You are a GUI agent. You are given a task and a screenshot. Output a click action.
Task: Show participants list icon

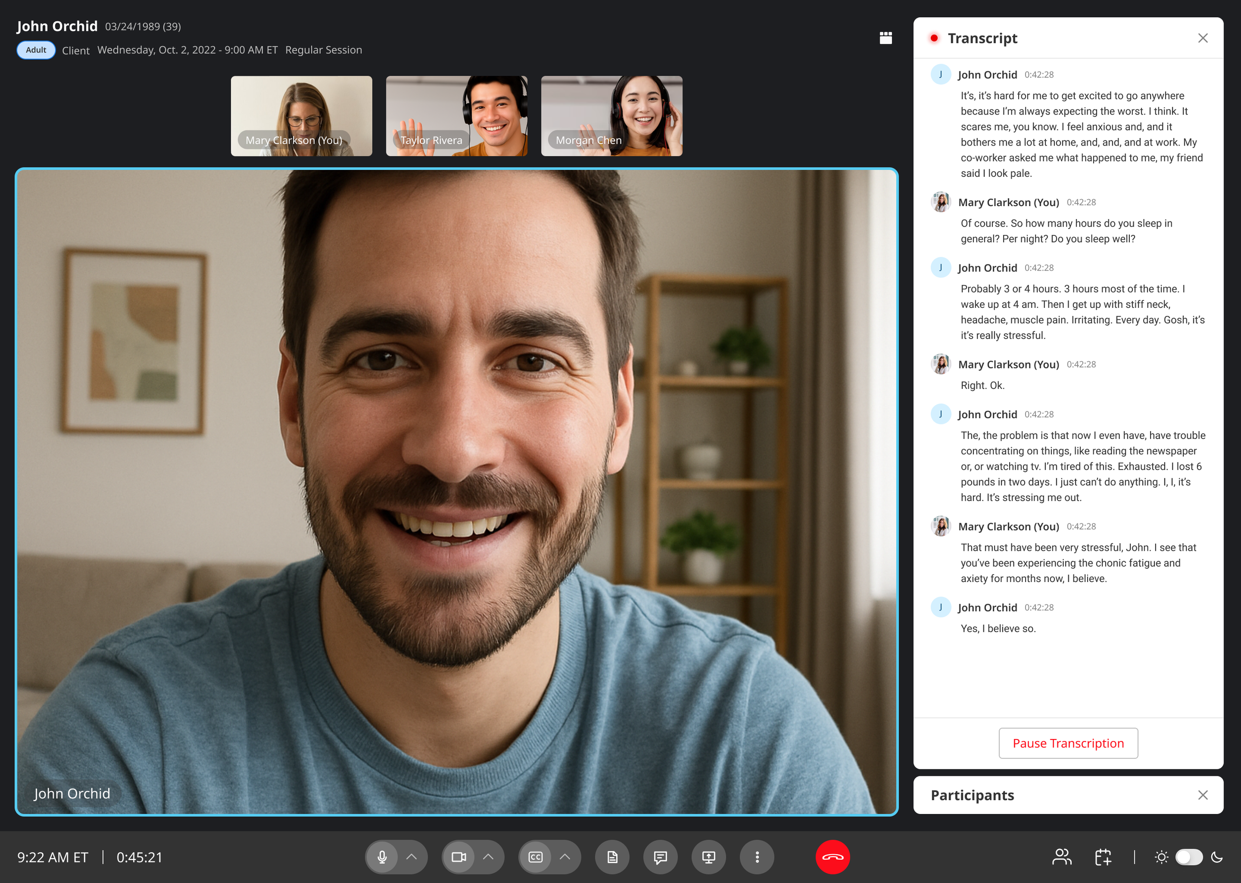point(1062,857)
